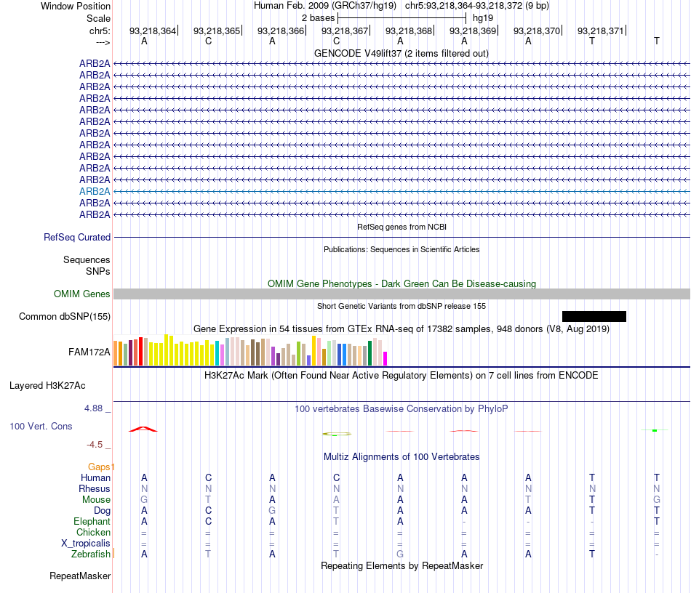Click position marker 93,218,371
691x593 pixels.
click(601, 31)
